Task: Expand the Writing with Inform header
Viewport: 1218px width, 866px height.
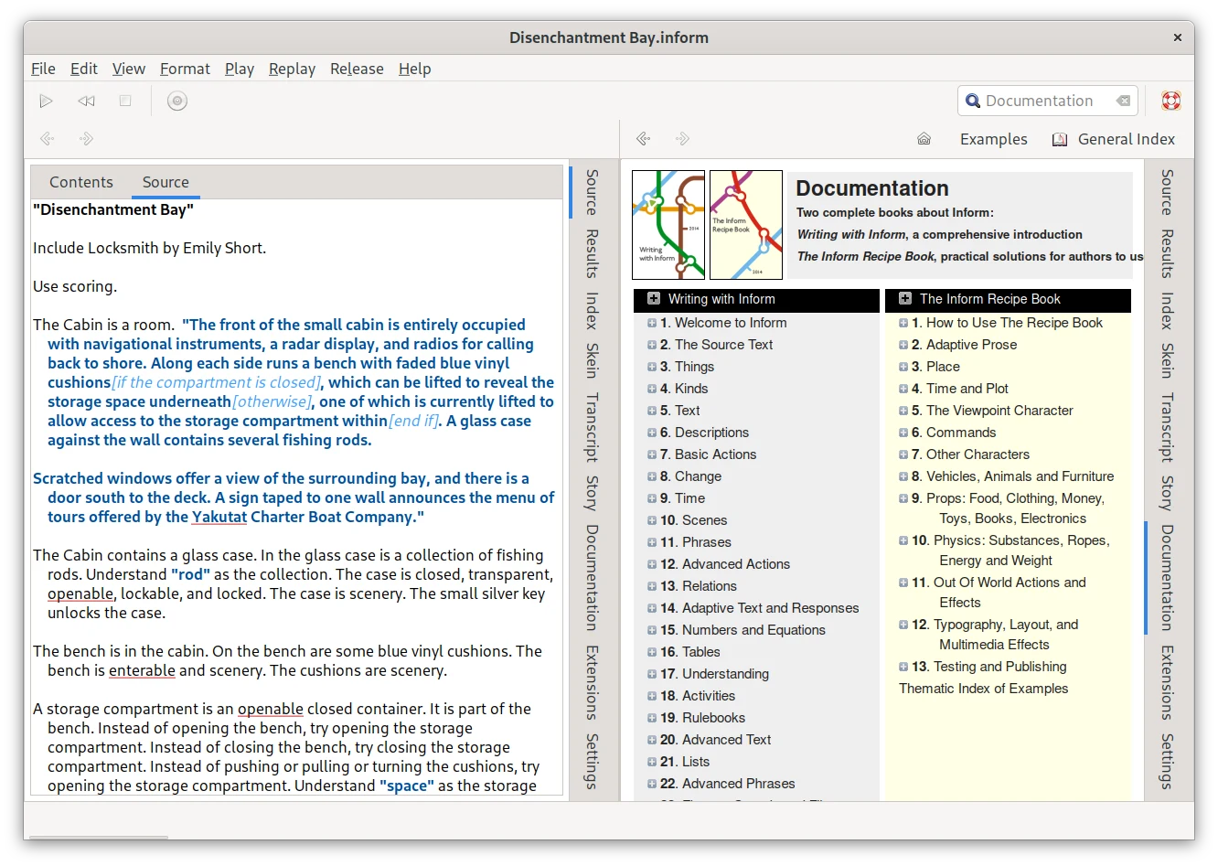Action: point(654,299)
